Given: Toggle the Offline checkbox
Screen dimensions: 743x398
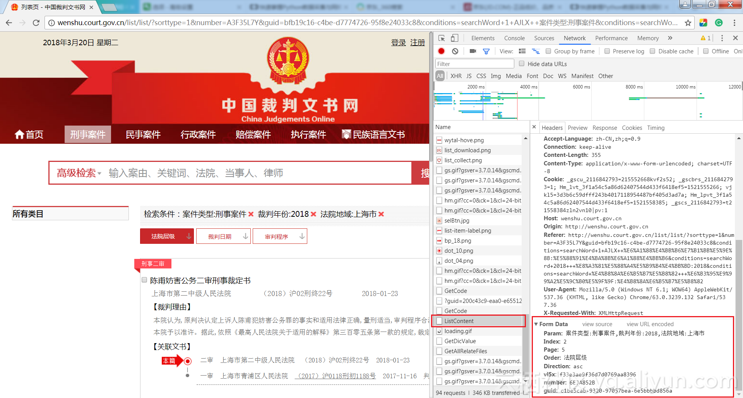Looking at the screenshot, I should [x=706, y=51].
